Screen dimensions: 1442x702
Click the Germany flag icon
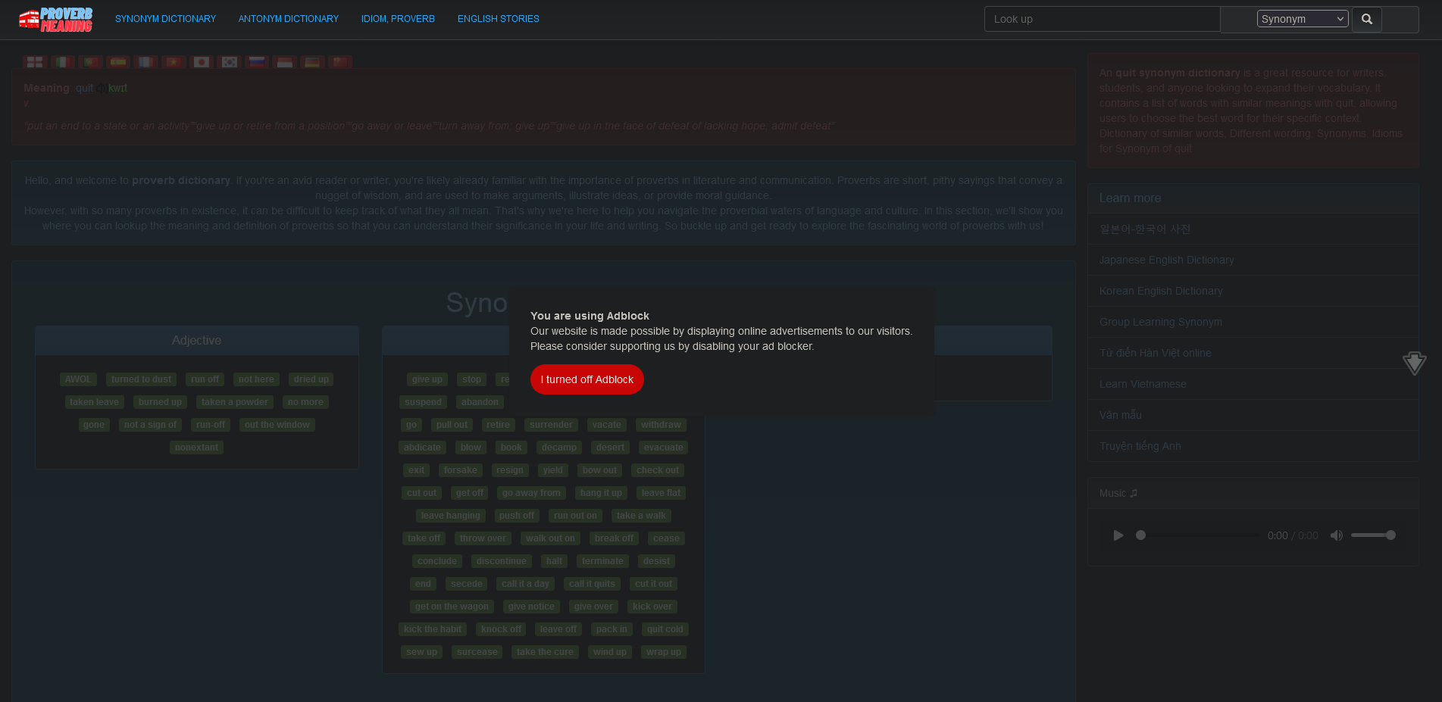click(312, 61)
